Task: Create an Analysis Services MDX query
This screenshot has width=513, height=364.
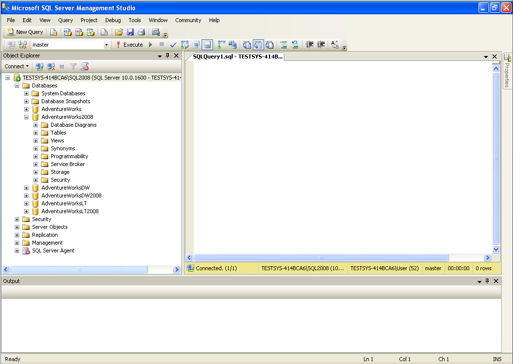Action: click(x=68, y=32)
